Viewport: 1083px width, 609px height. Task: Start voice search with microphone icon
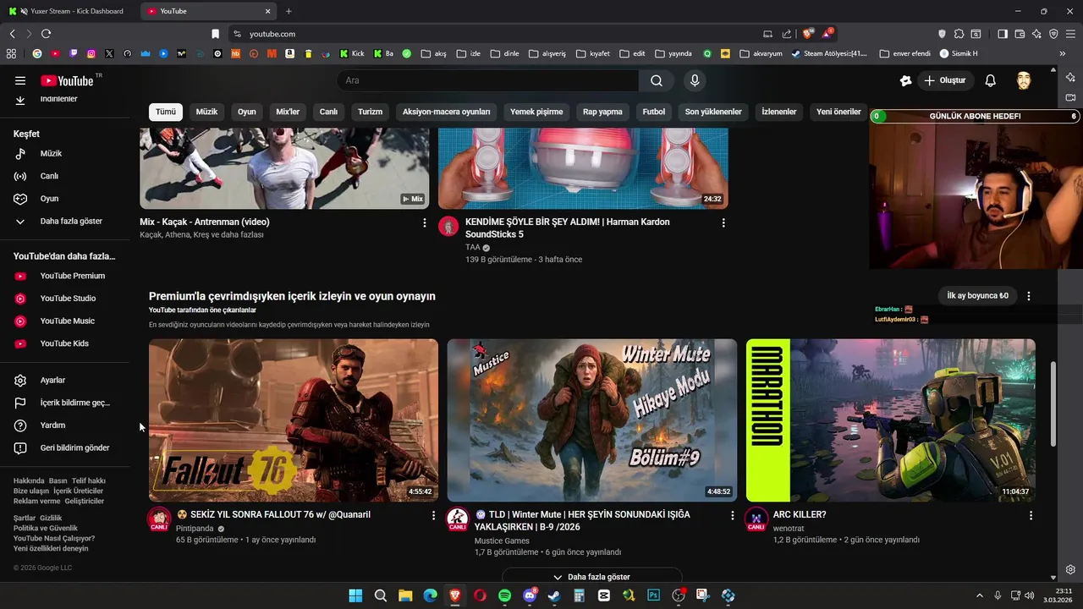coord(695,80)
